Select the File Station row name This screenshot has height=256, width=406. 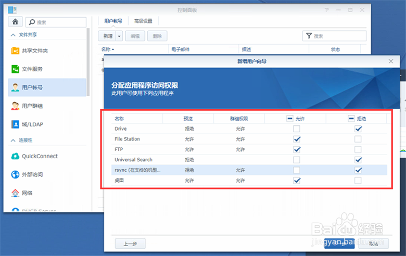[127, 139]
